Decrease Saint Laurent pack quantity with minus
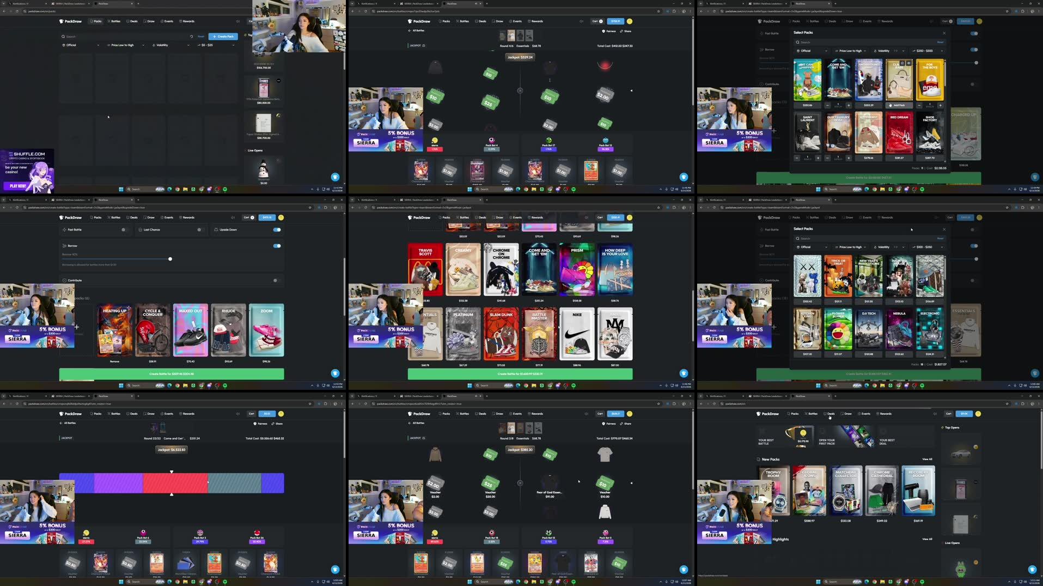This screenshot has width=1043, height=586. (x=797, y=158)
